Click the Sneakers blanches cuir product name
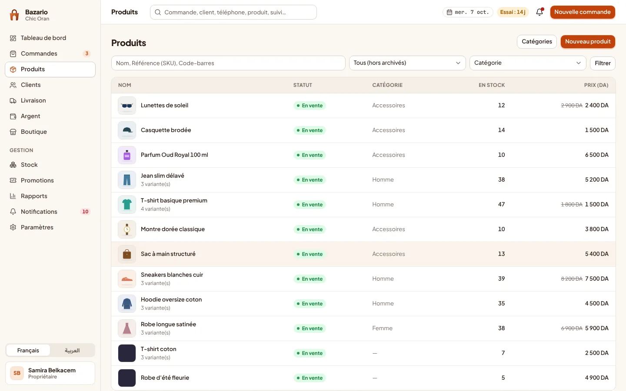The height and width of the screenshot is (391, 626). tap(172, 275)
